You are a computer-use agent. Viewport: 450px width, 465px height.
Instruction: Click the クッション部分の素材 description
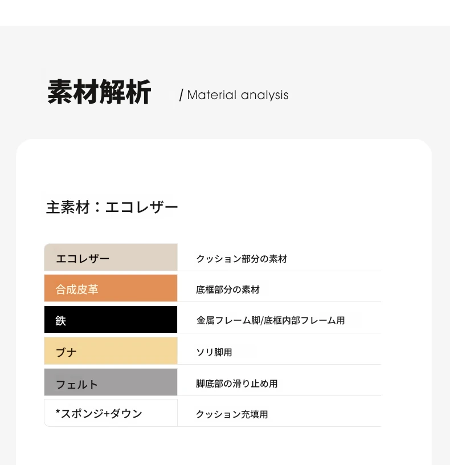[x=242, y=259]
